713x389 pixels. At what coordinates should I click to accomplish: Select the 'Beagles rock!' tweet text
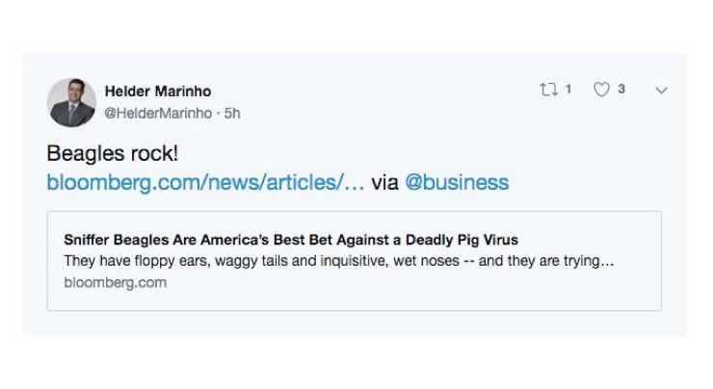(x=112, y=154)
